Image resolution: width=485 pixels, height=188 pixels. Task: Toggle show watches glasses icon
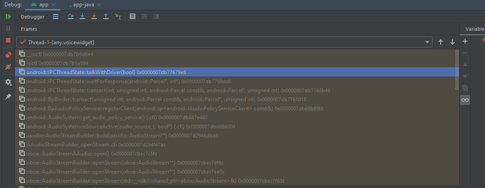pyautogui.click(x=465, y=100)
